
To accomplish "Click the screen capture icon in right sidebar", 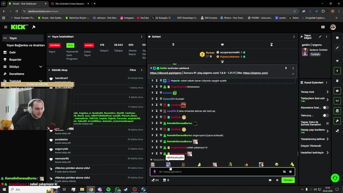I will (337, 61).
